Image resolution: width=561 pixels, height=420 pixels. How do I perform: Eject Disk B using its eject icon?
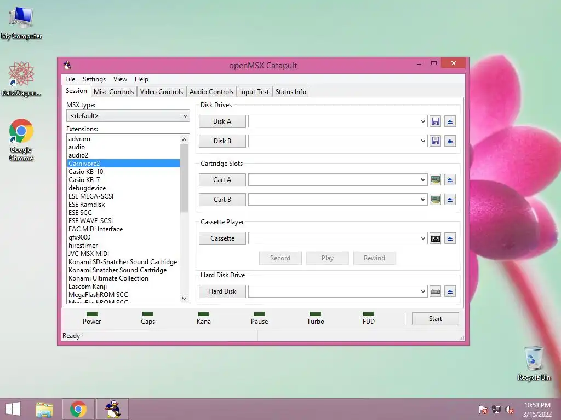click(x=450, y=141)
